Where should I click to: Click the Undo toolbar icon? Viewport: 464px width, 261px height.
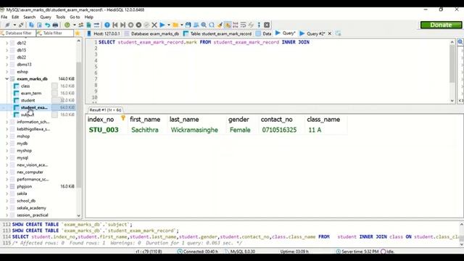point(47,25)
